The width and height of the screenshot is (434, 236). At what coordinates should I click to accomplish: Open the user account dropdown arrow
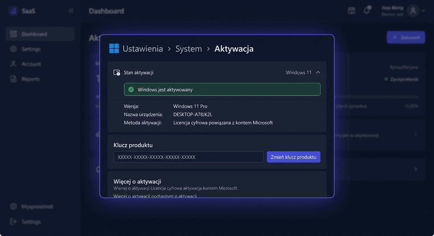click(424, 11)
